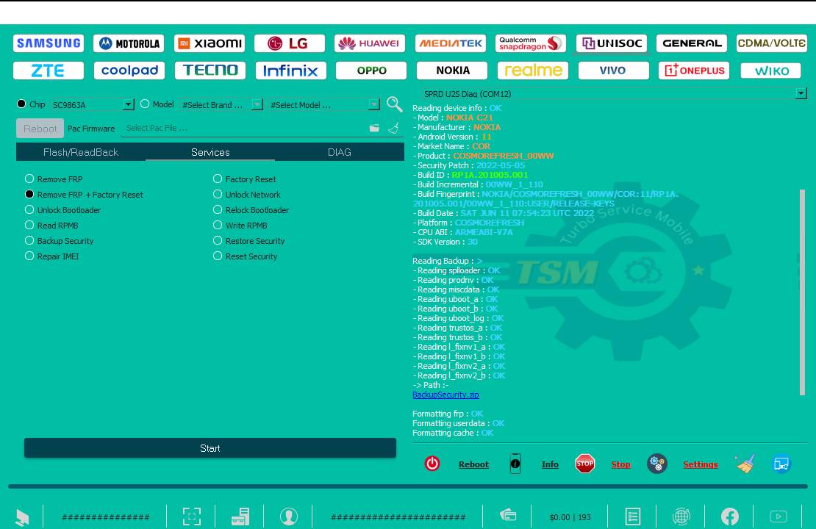The height and width of the screenshot is (529, 816).
Task: Switch to the Services tab
Action: [210, 152]
